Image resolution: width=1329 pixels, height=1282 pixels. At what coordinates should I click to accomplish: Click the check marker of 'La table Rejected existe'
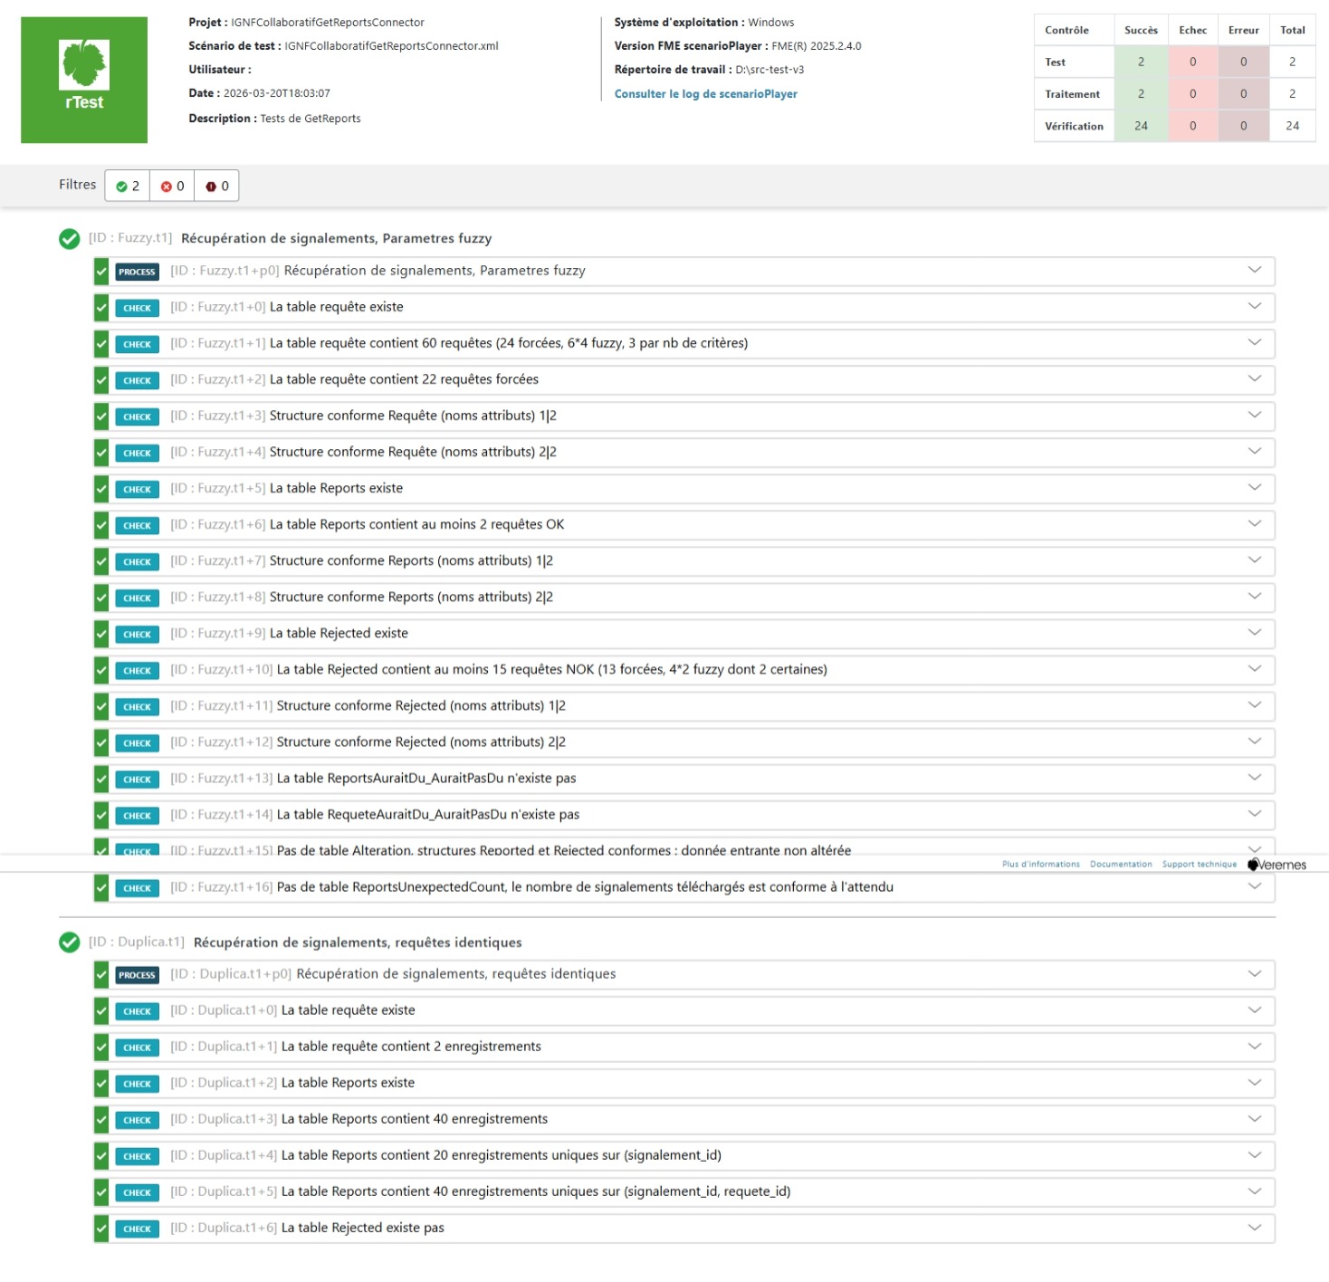pyautogui.click(x=100, y=634)
